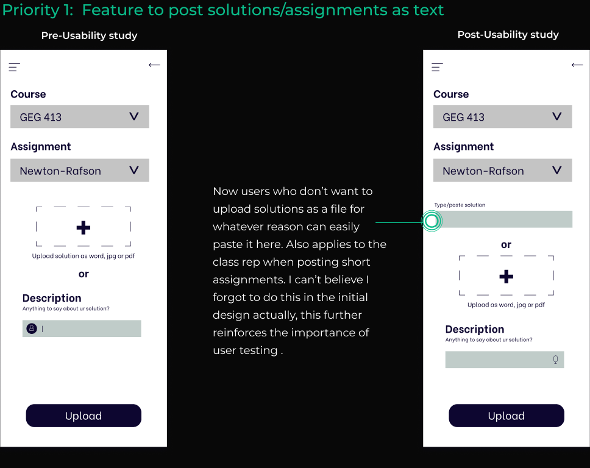Select the Pre-Usability study label
The height and width of the screenshot is (468, 590).
click(89, 35)
